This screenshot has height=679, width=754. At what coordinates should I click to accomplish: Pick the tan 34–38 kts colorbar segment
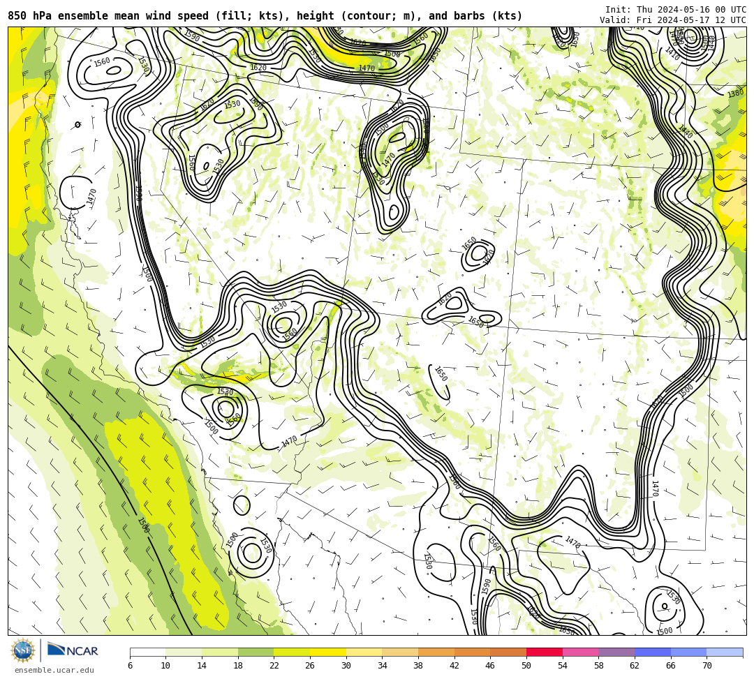click(400, 652)
